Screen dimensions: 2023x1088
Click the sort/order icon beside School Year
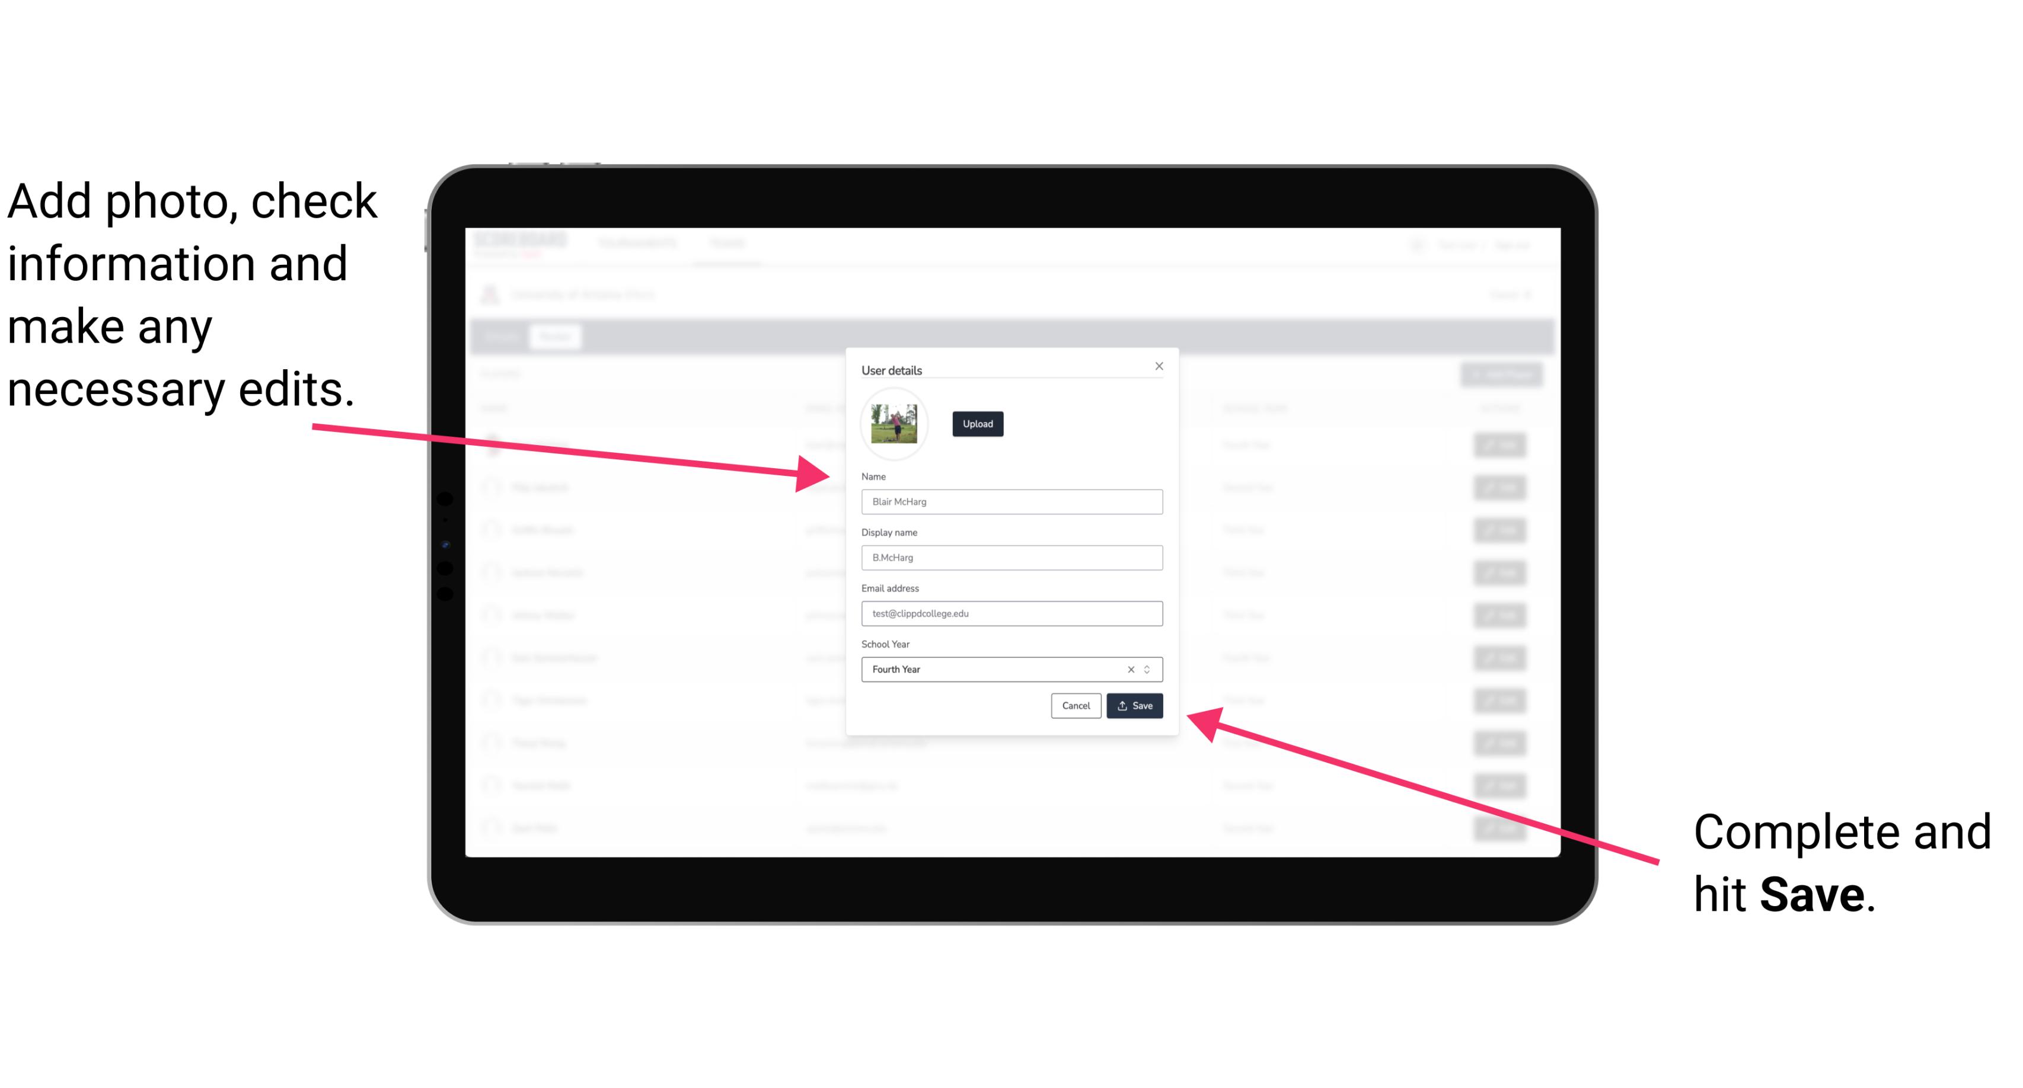(1149, 668)
